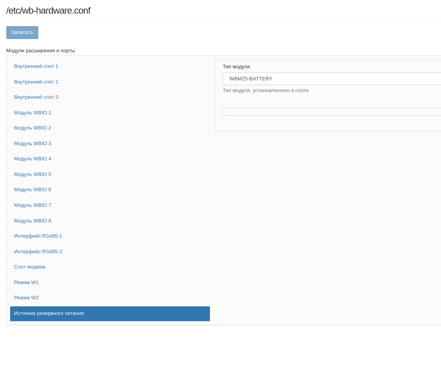Choose Модуль WBIO 4 item

click(x=32, y=159)
